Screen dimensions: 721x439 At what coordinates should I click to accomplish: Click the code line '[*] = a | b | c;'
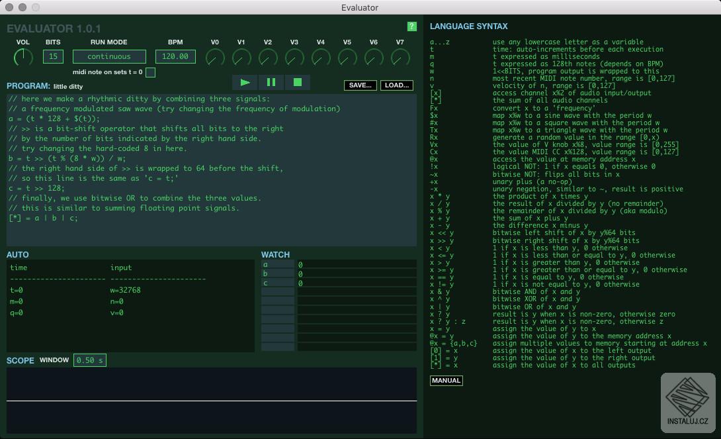pos(43,218)
